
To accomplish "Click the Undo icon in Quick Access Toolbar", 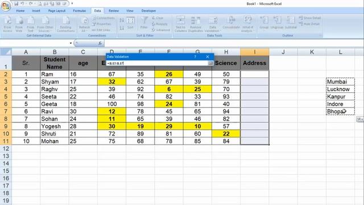I will coord(22,3).
